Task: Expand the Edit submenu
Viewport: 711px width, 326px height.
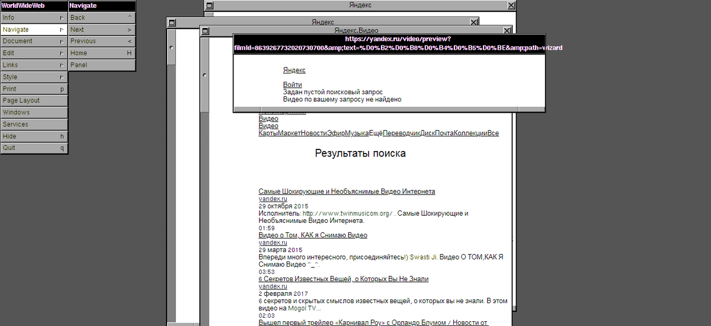Action: 34,53
